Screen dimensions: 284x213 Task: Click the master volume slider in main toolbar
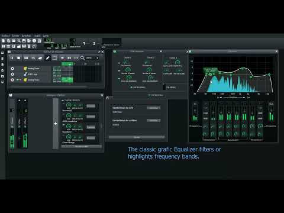pos(84,43)
